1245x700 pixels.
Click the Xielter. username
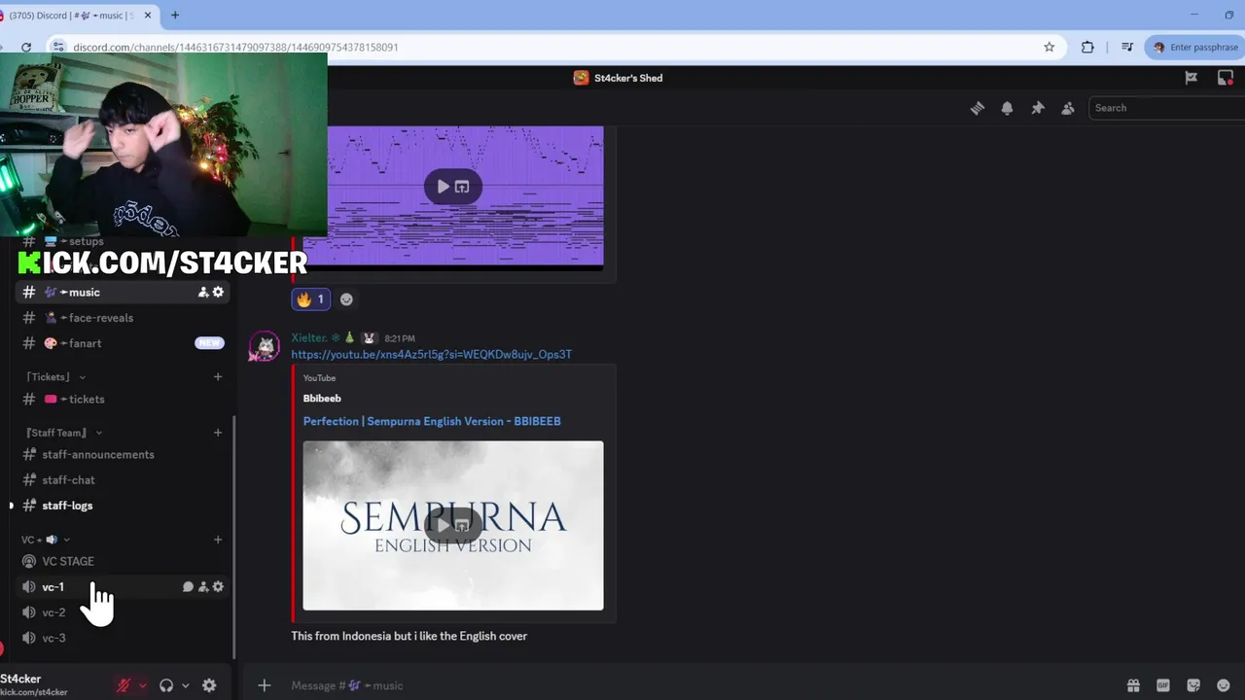pos(308,337)
